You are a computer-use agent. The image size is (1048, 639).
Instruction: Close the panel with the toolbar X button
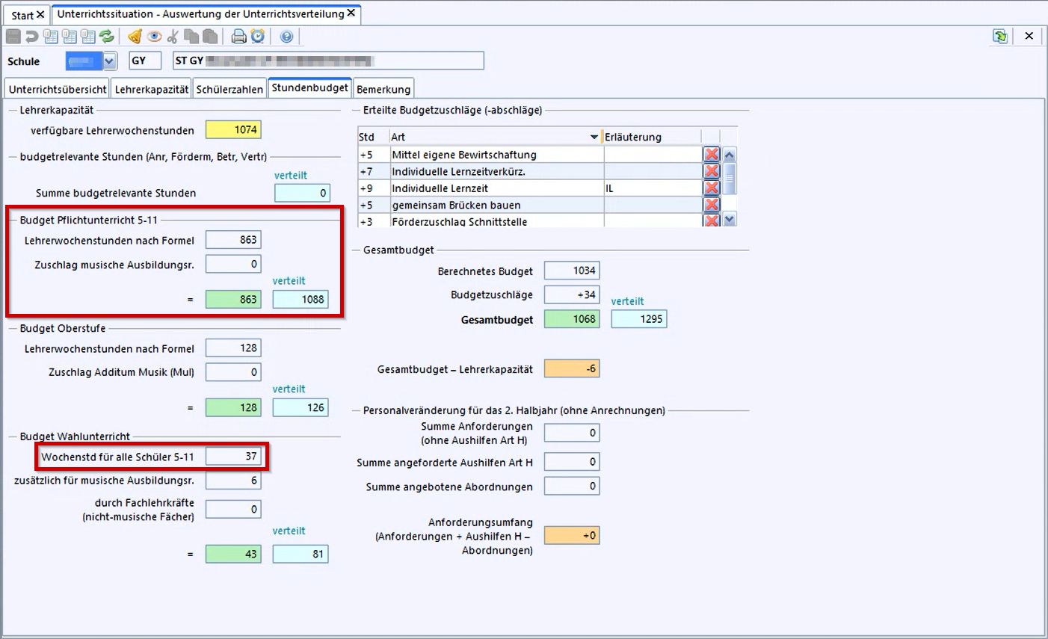(x=1029, y=36)
